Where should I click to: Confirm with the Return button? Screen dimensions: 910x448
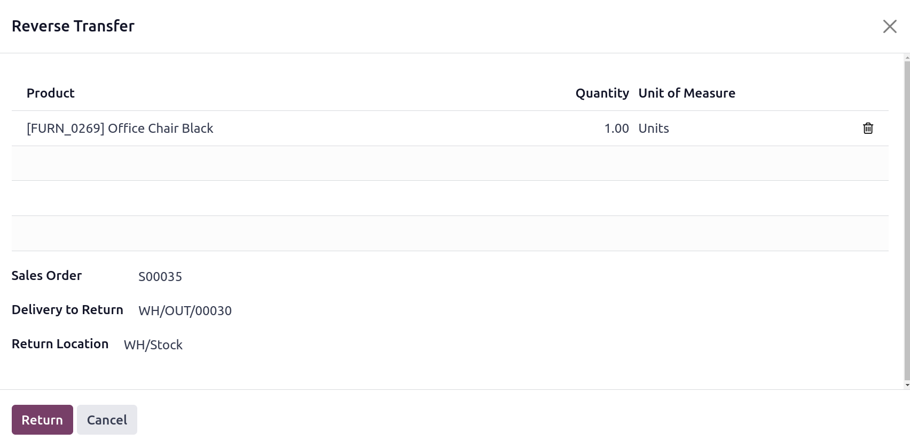pyautogui.click(x=42, y=420)
